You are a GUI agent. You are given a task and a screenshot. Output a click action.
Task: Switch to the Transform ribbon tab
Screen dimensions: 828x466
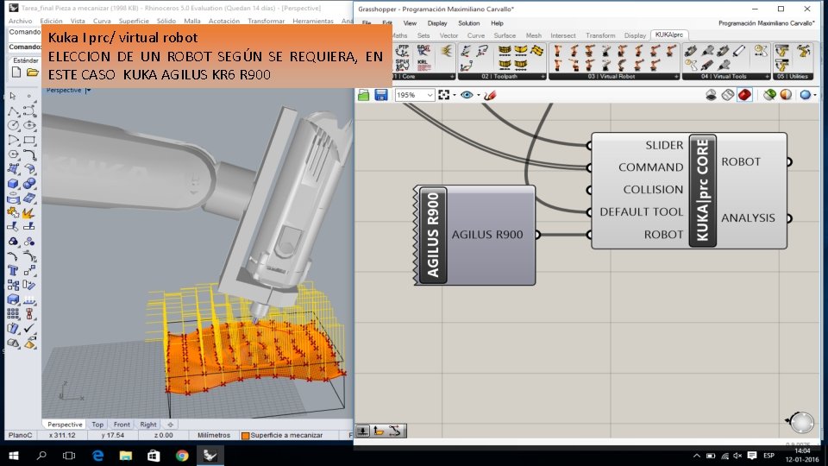[600, 35]
